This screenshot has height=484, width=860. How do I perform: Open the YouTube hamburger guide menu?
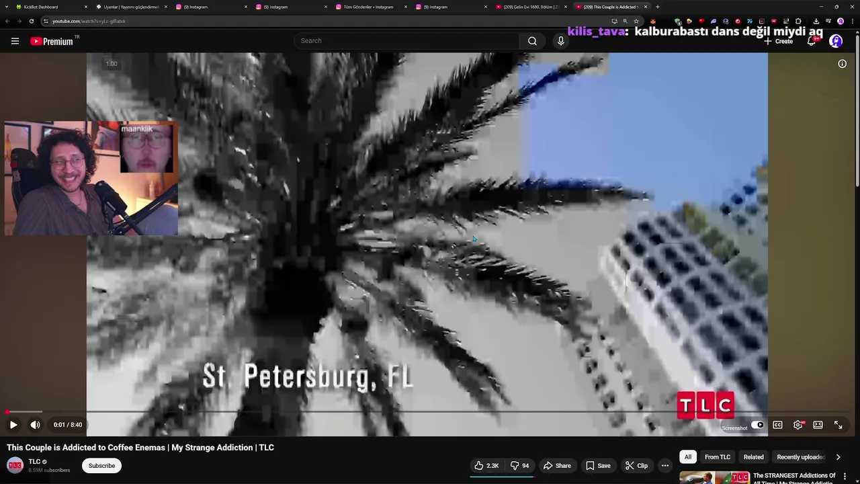click(15, 41)
